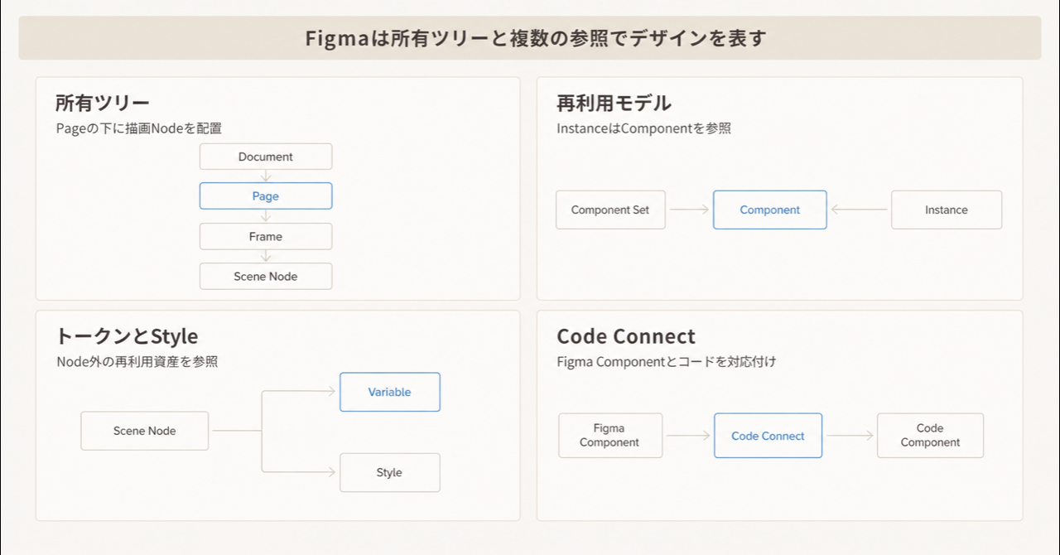
Task: Click the Style box below Variable
Action: (390, 472)
